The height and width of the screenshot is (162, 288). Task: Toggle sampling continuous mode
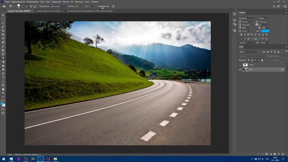click(x=27, y=6)
